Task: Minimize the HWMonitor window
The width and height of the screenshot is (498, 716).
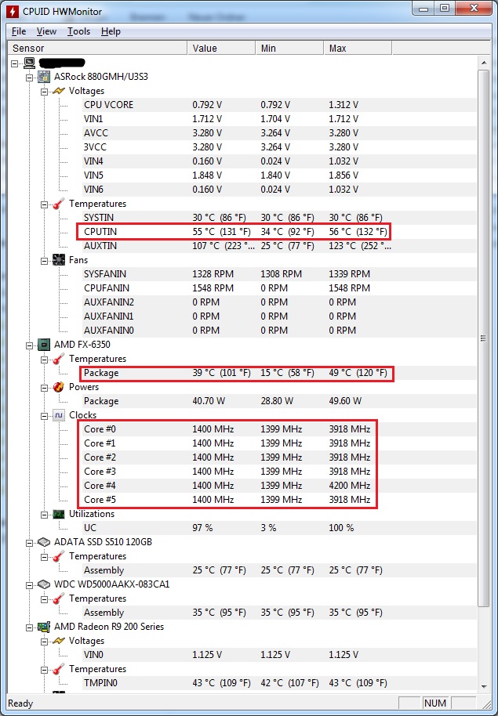Action: click(424, 8)
